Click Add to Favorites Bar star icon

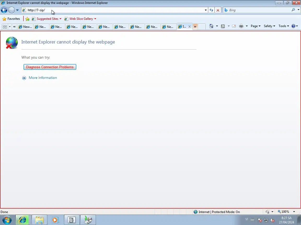(x=27, y=19)
